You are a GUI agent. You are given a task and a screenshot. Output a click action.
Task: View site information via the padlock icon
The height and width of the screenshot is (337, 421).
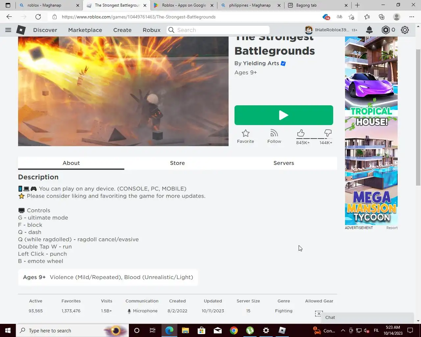pos(55,17)
